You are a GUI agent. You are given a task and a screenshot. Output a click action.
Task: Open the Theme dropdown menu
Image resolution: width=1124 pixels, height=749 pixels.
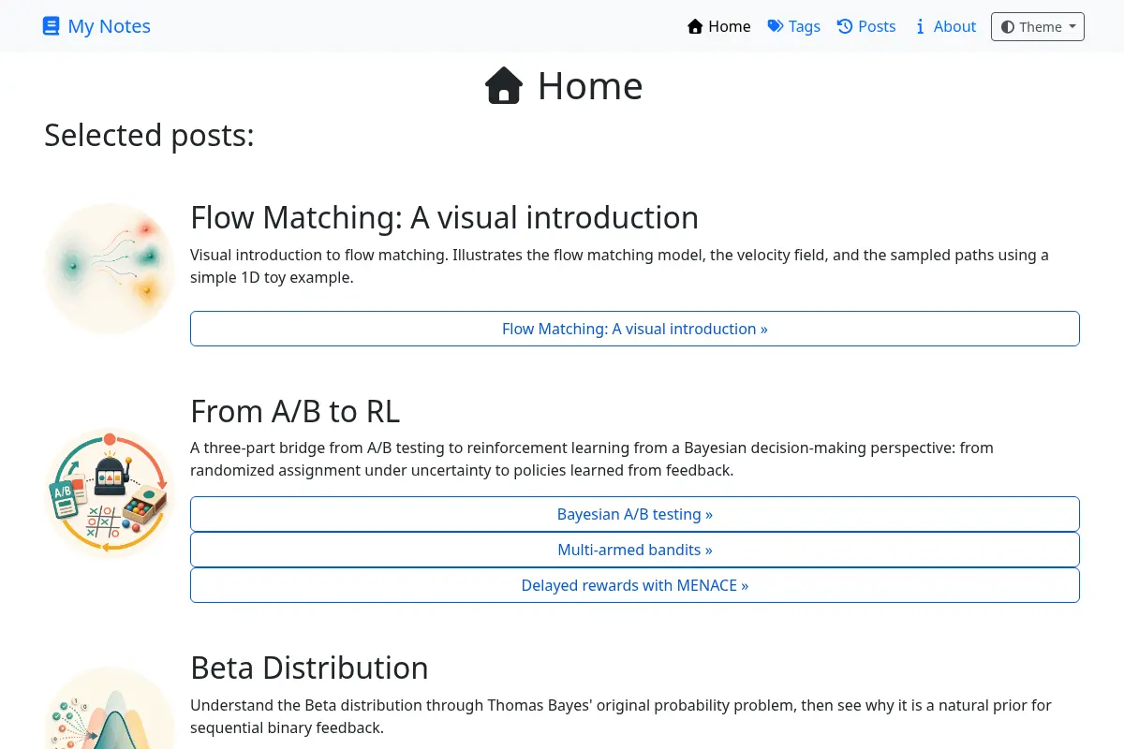1038,27
